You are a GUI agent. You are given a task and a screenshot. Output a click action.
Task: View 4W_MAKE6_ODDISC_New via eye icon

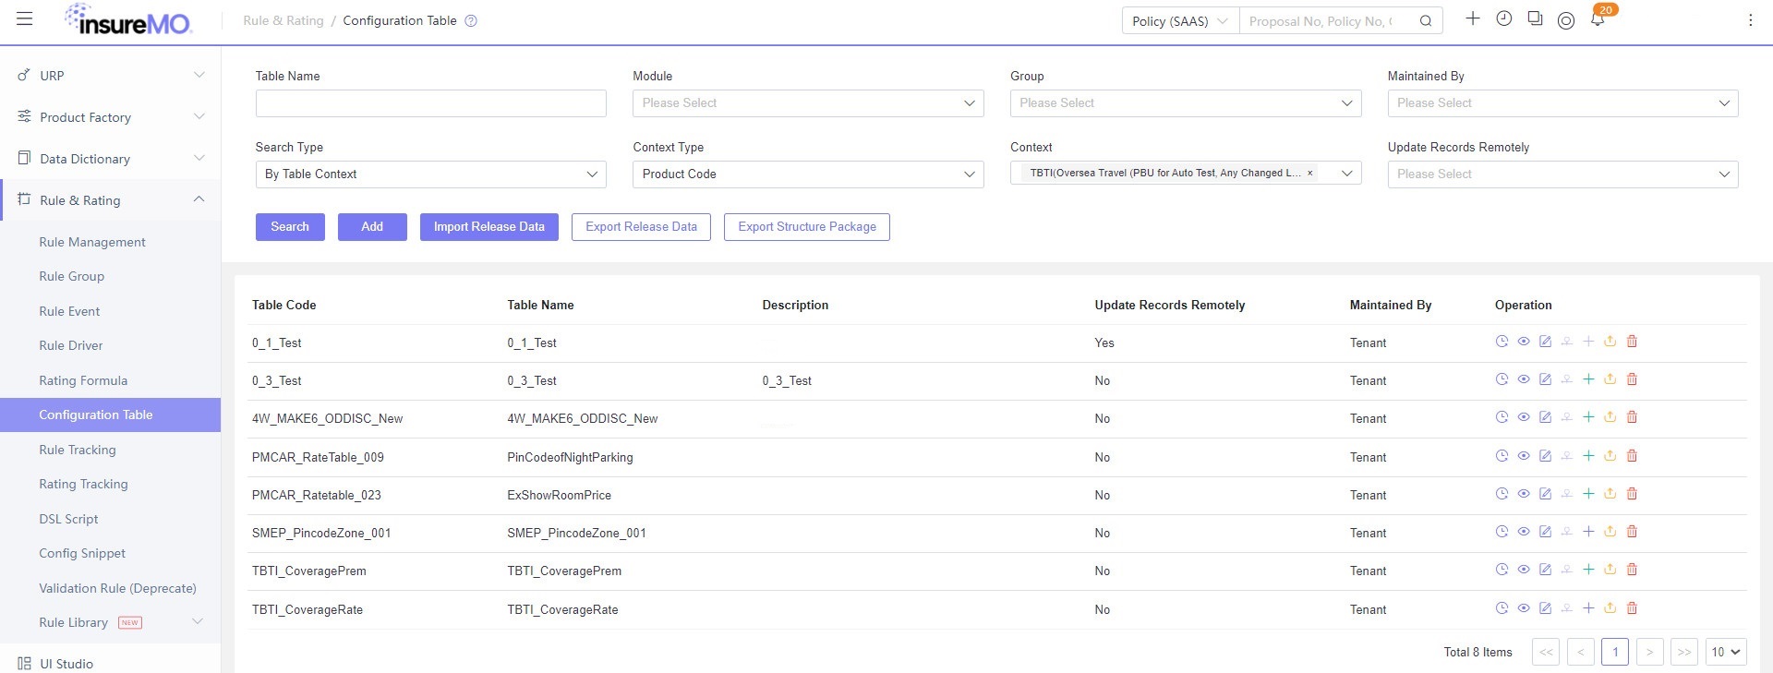tap(1524, 417)
